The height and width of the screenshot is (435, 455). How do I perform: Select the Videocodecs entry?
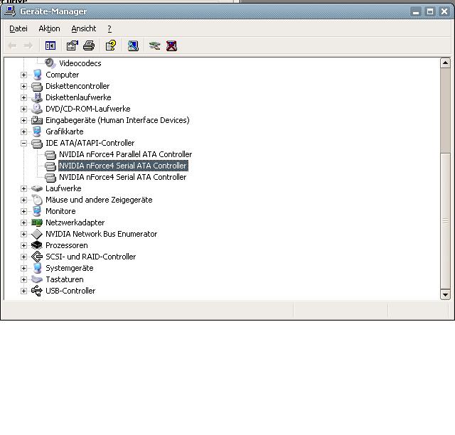(x=80, y=63)
